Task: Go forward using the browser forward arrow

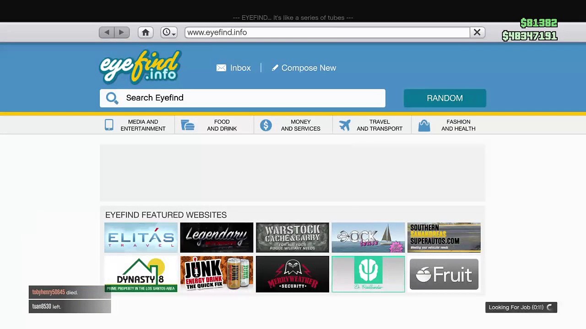Action: click(121, 32)
